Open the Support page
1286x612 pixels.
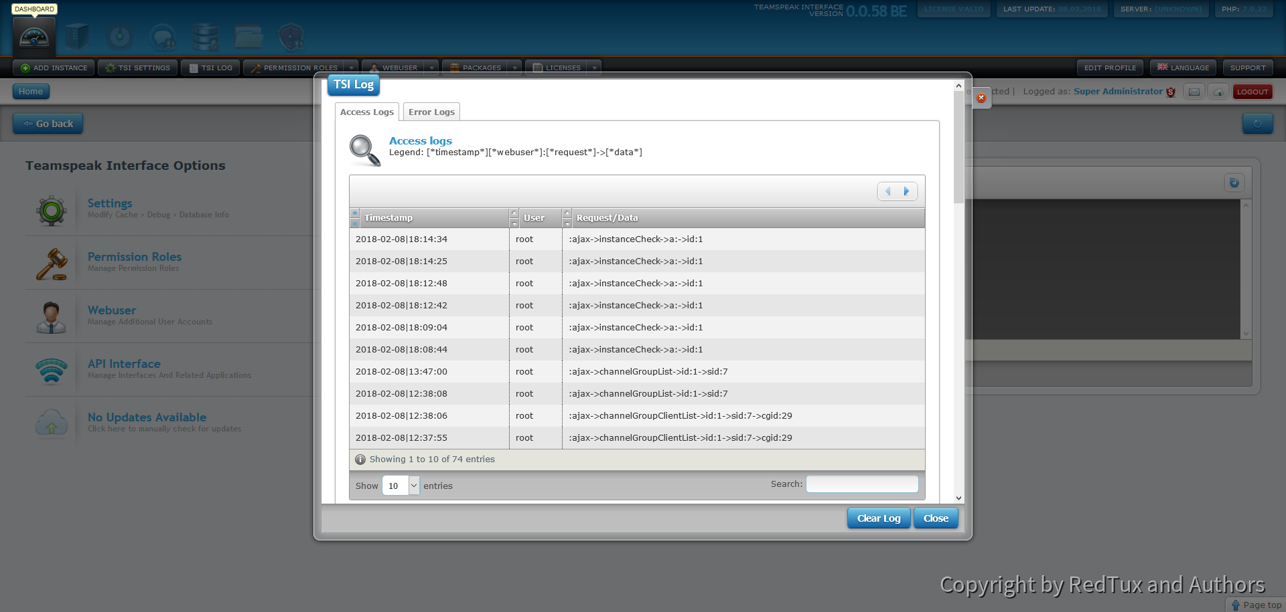[x=1248, y=68]
